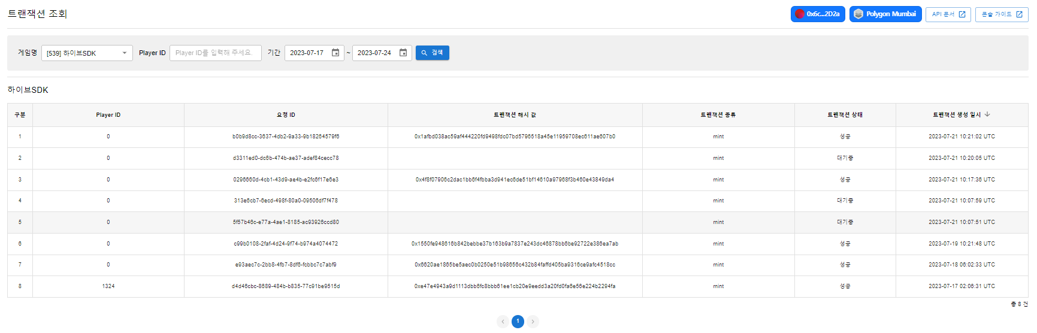Click the Player ID column header

[x=108, y=115]
